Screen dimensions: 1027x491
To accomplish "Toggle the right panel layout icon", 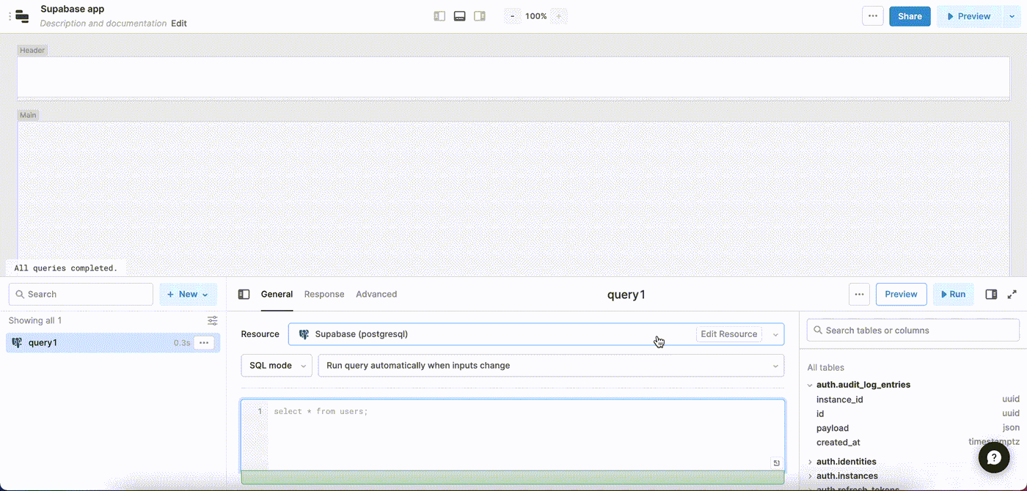I will pyautogui.click(x=480, y=16).
